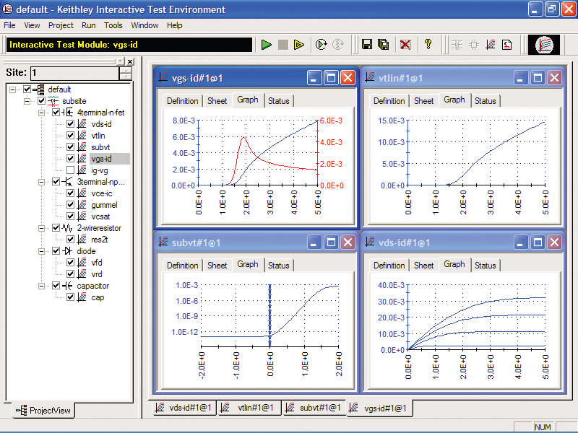578x433 pixels.
Task: Toggle the gummel test checkbox
Action: click(70, 205)
